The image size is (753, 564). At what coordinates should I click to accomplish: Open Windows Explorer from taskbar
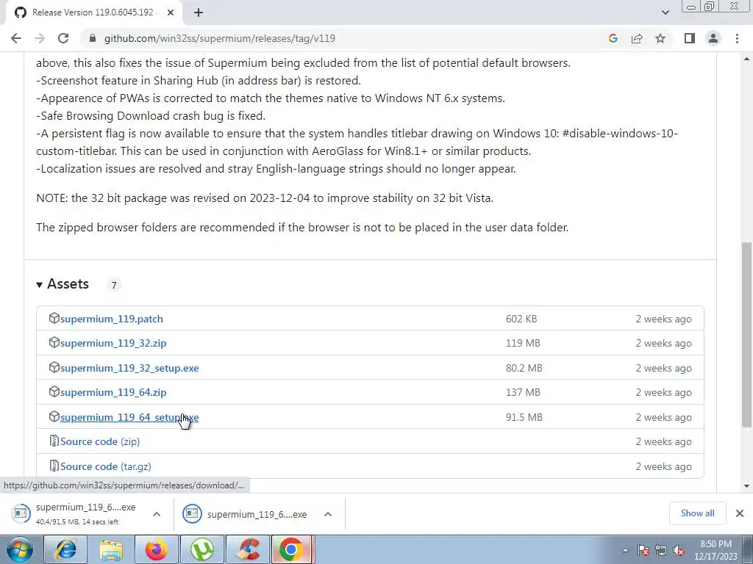111,549
